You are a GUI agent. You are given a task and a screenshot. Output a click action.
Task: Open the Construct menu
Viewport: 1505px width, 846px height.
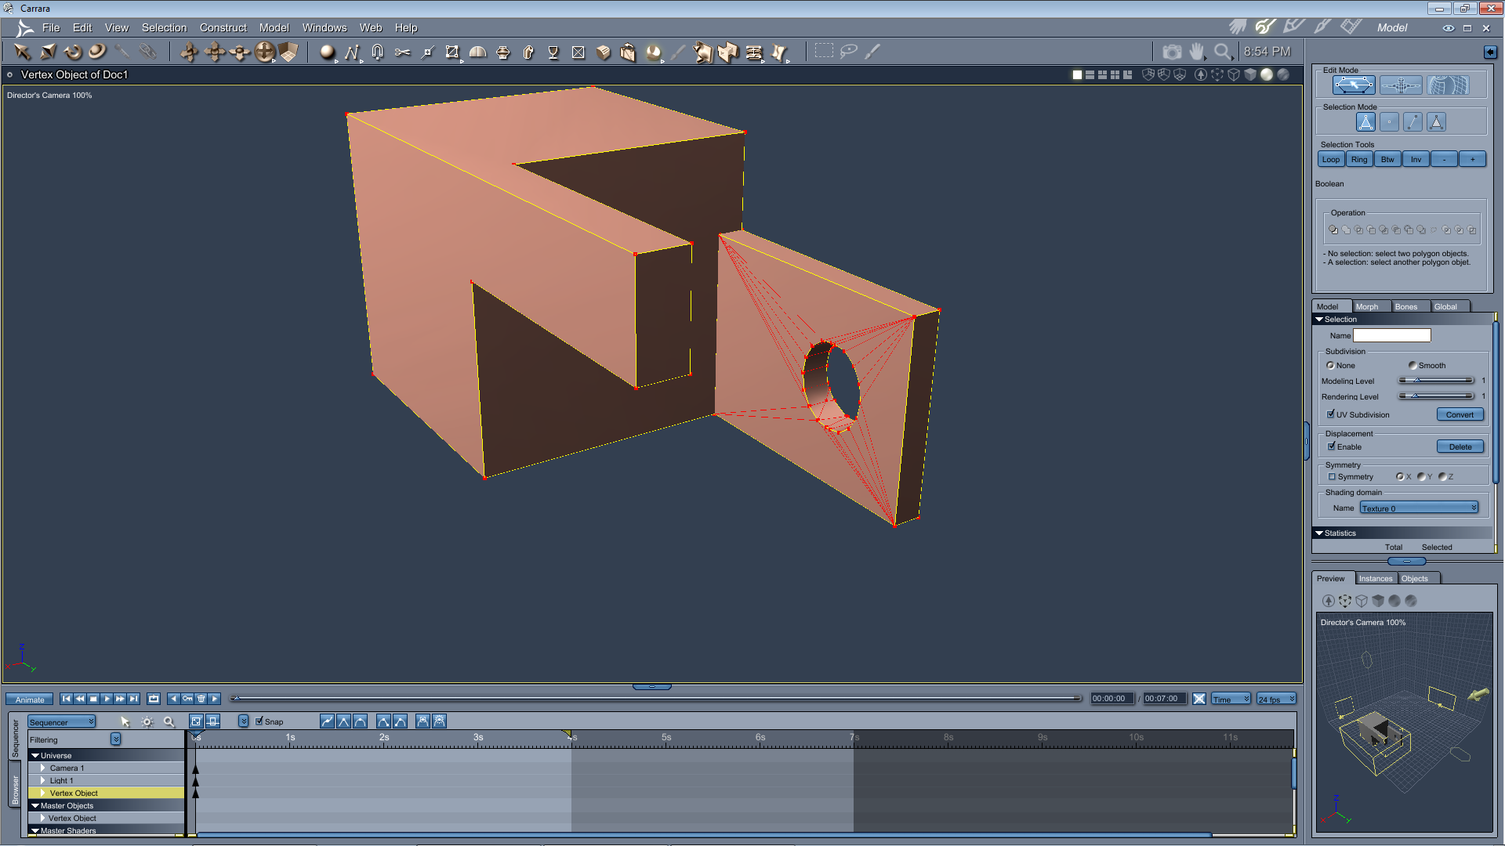tap(223, 27)
